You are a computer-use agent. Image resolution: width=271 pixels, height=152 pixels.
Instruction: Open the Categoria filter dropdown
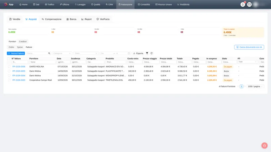pyautogui.click(x=62, y=53)
